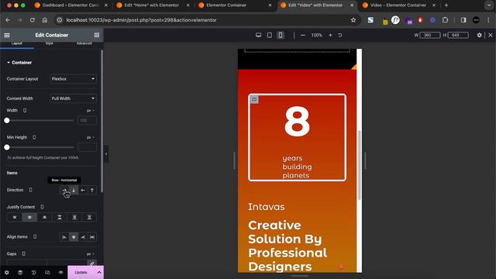This screenshot has height=279, width=496.
Task: Switch to the Style tab
Action: (50, 43)
